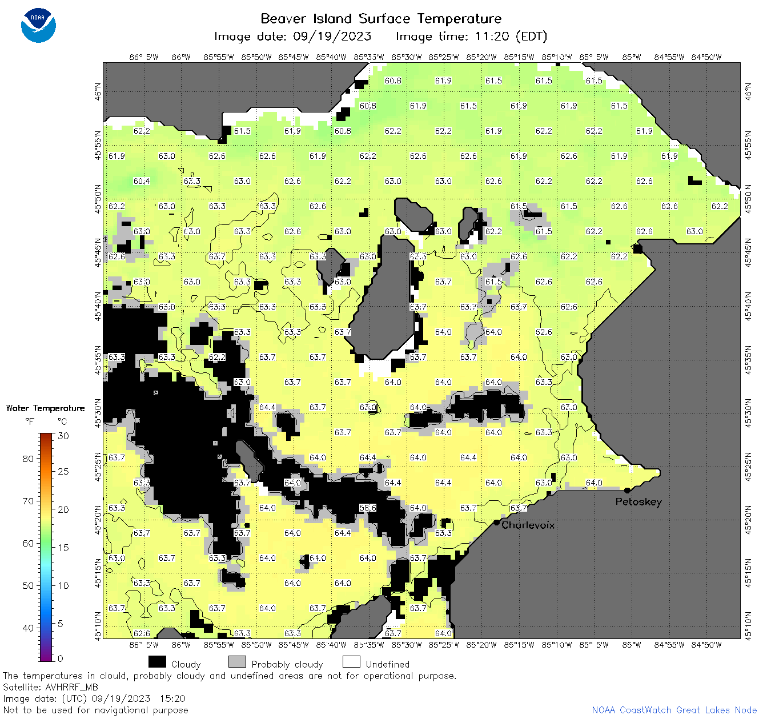
Task: Click the 40 tick on the Fahrenheit scale
Action: tap(28, 628)
